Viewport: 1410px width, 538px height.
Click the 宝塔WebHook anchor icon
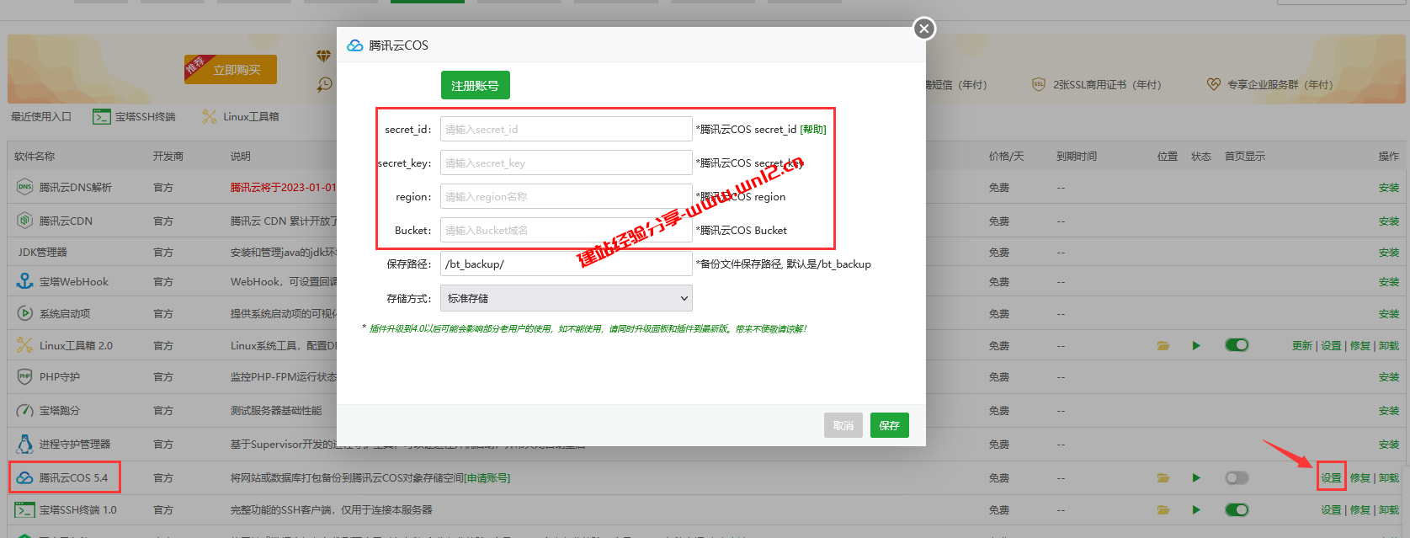tap(24, 281)
